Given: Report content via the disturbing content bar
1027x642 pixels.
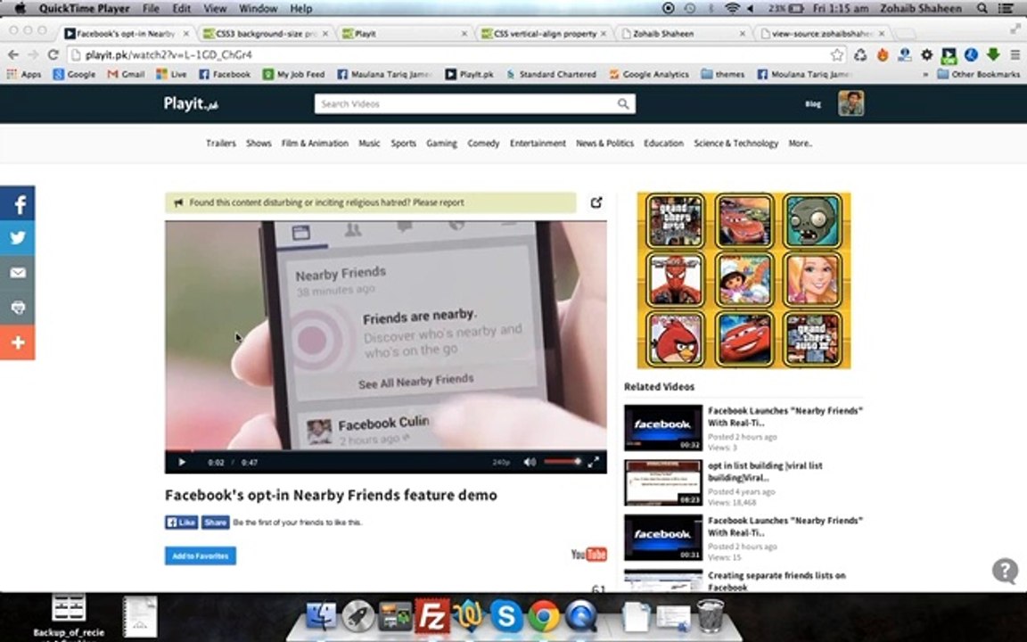Looking at the screenshot, I should (x=371, y=202).
